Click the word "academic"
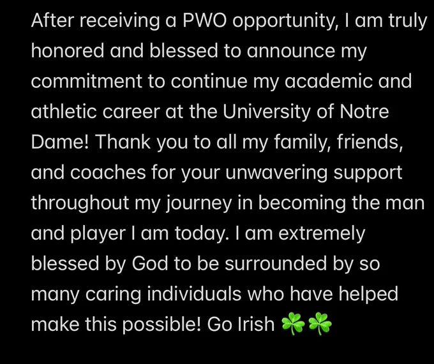Viewport: 434px width, 364px height. pyautogui.click(x=328, y=81)
